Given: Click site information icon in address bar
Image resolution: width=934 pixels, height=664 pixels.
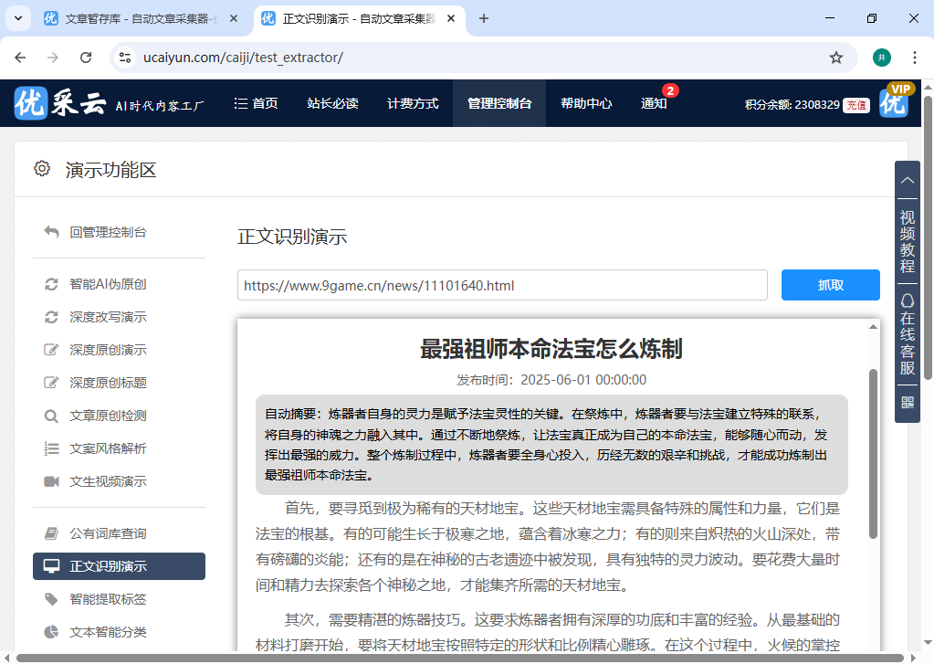Looking at the screenshot, I should pyautogui.click(x=127, y=58).
